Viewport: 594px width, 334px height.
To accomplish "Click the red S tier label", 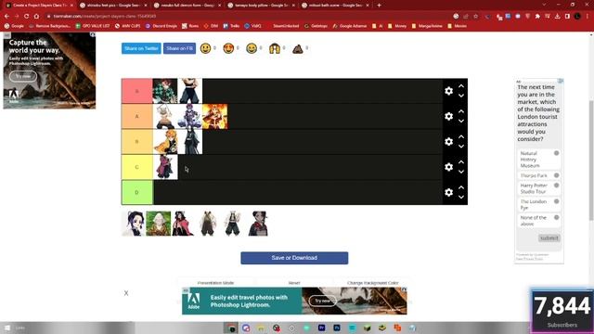I will [137, 91].
